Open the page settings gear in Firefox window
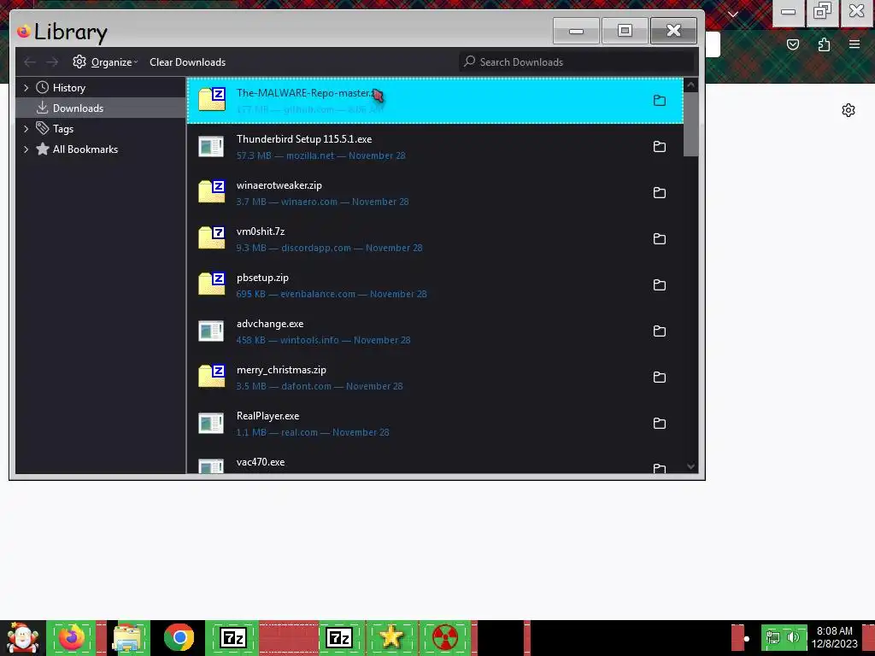This screenshot has height=656, width=875. pyautogui.click(x=849, y=110)
